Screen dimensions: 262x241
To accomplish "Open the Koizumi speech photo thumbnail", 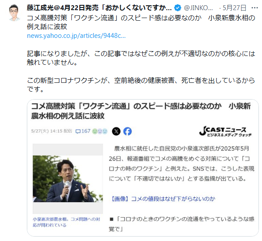I will coord(68,179).
